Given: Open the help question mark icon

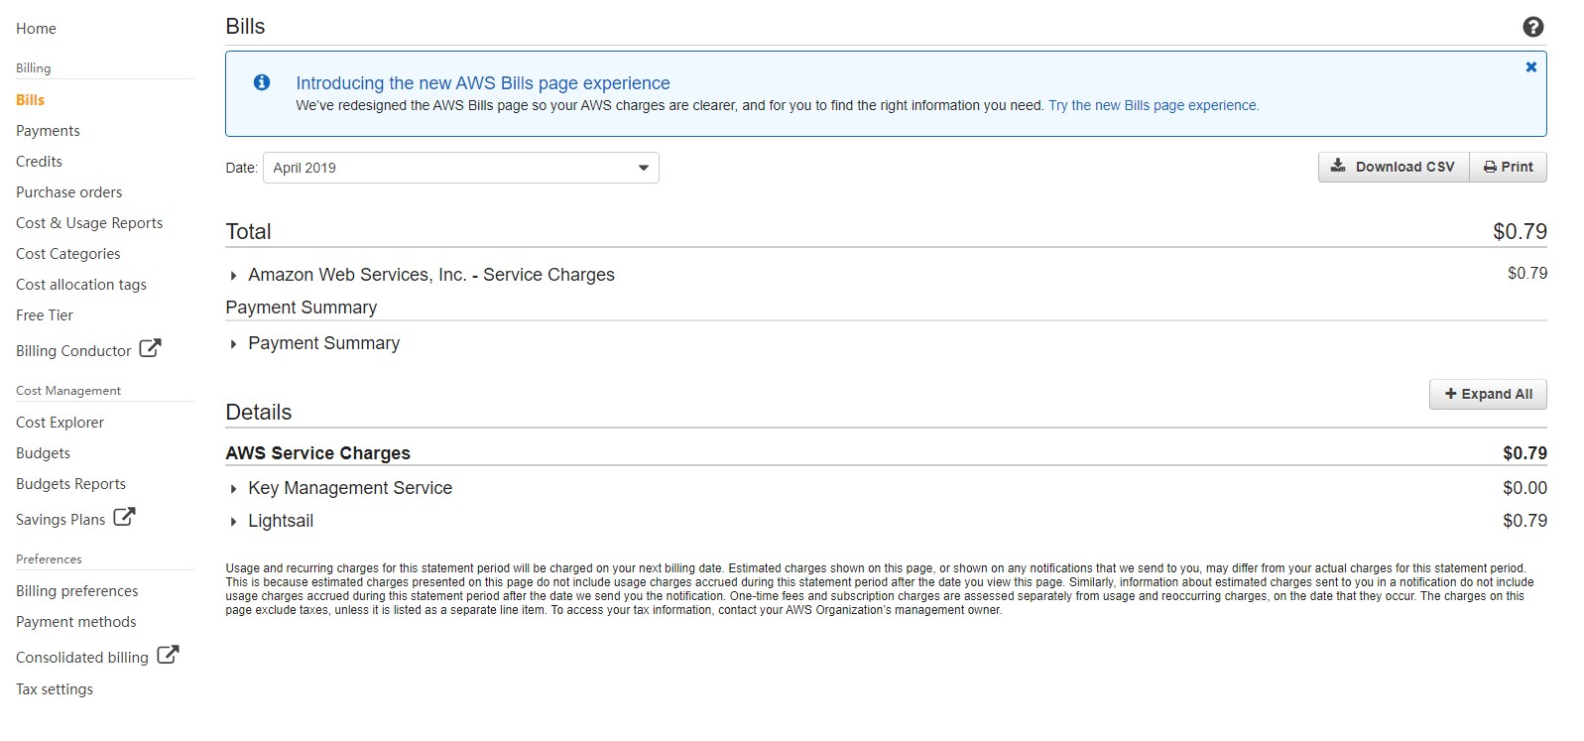Looking at the screenshot, I should [x=1532, y=27].
